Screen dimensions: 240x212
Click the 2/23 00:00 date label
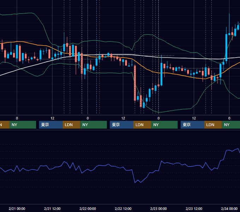point(158,208)
